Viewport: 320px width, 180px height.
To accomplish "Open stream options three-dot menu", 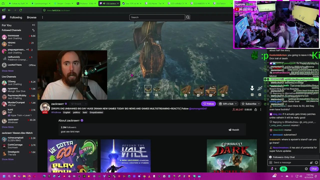I will pos(260,109).
